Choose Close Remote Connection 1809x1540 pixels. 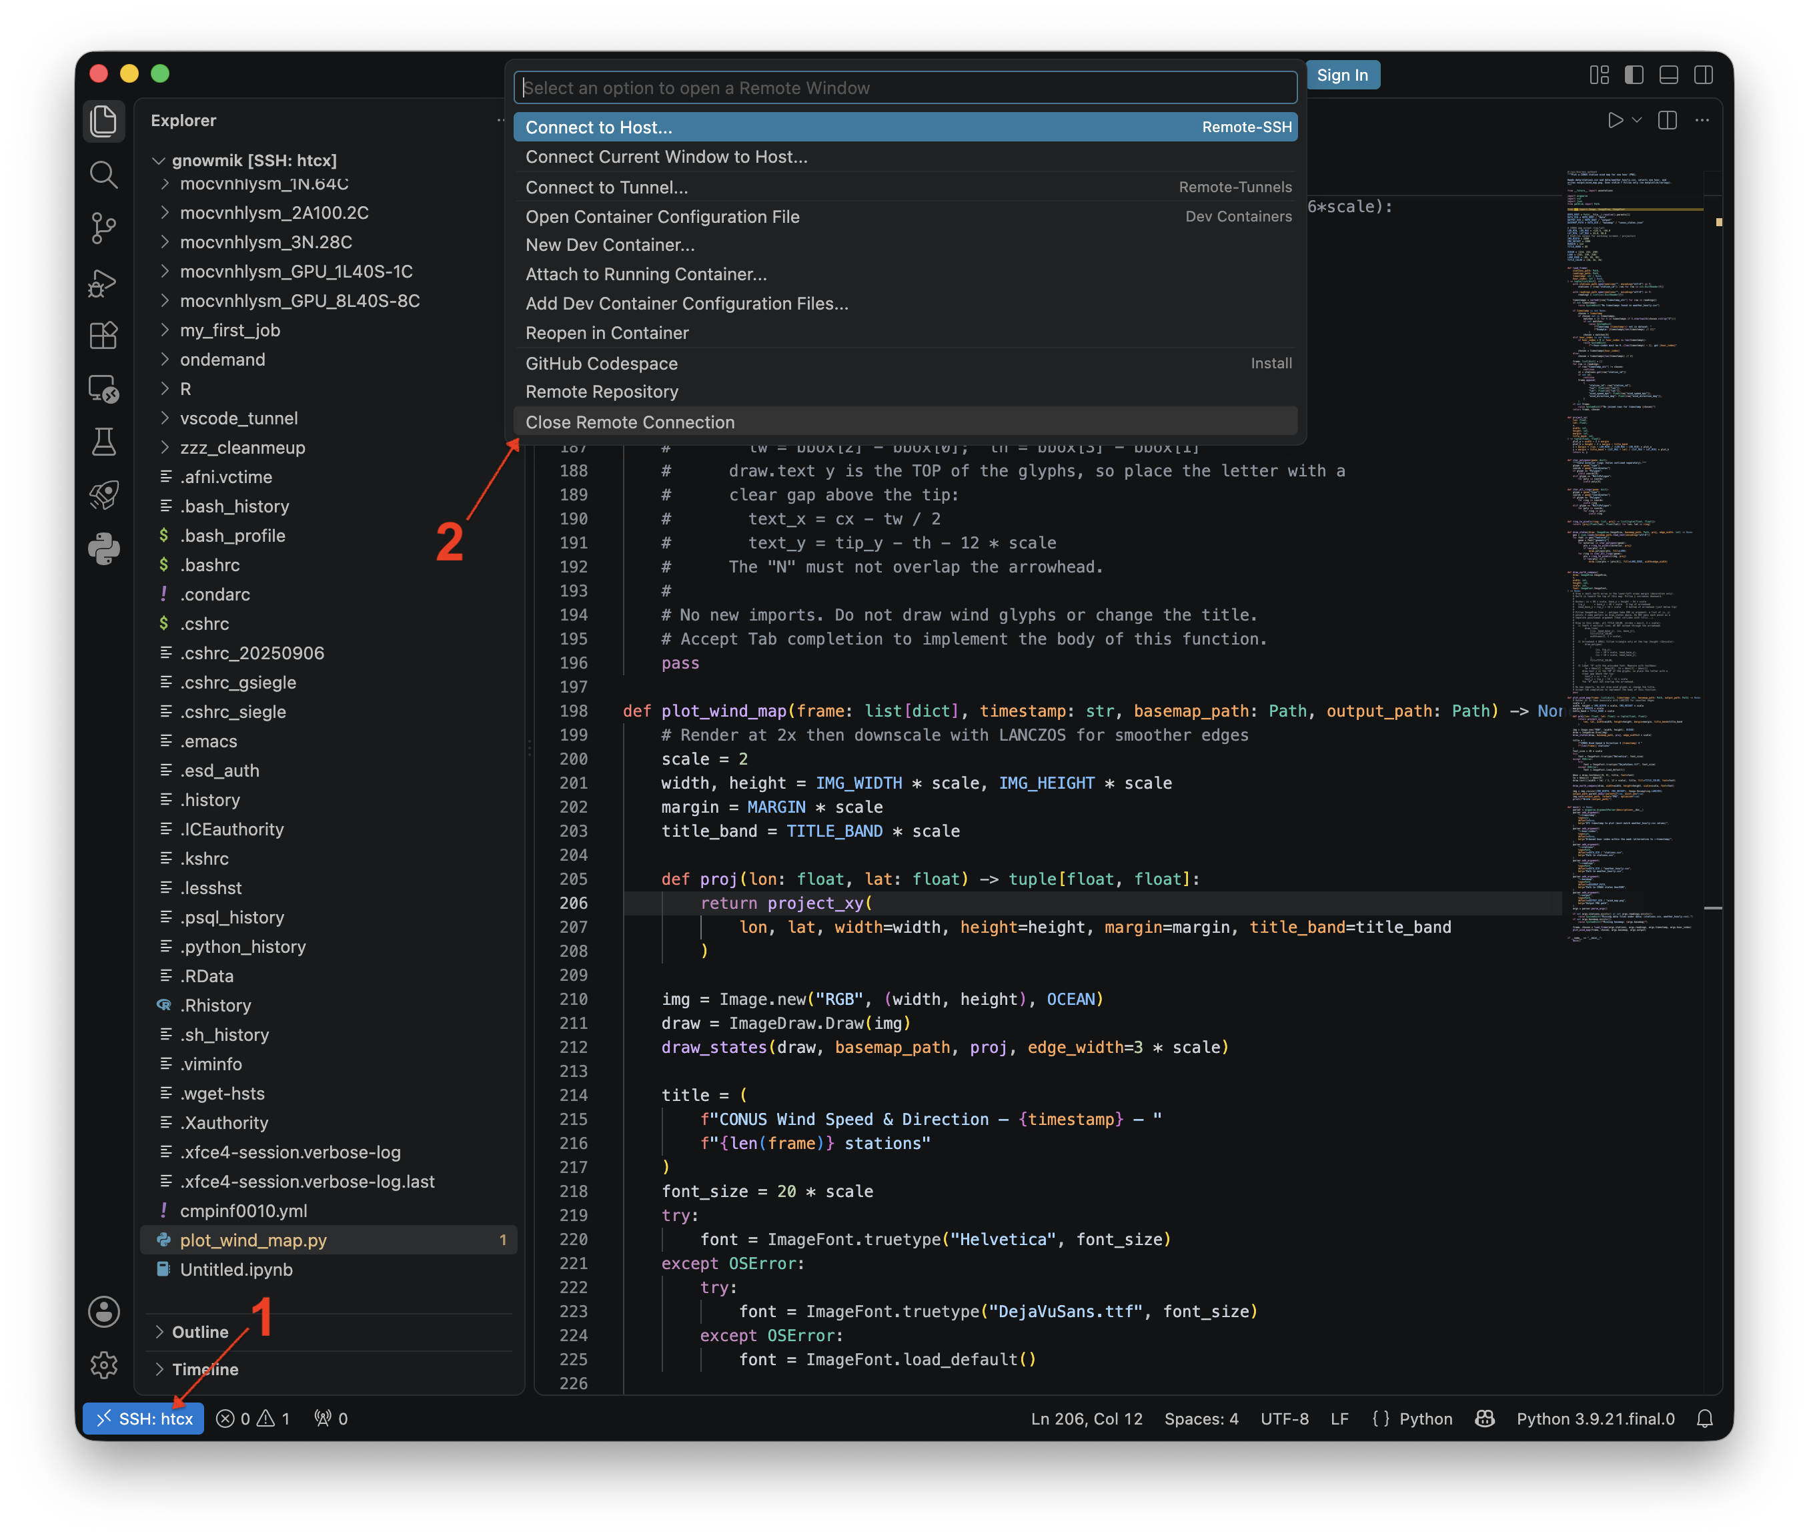coord(905,422)
